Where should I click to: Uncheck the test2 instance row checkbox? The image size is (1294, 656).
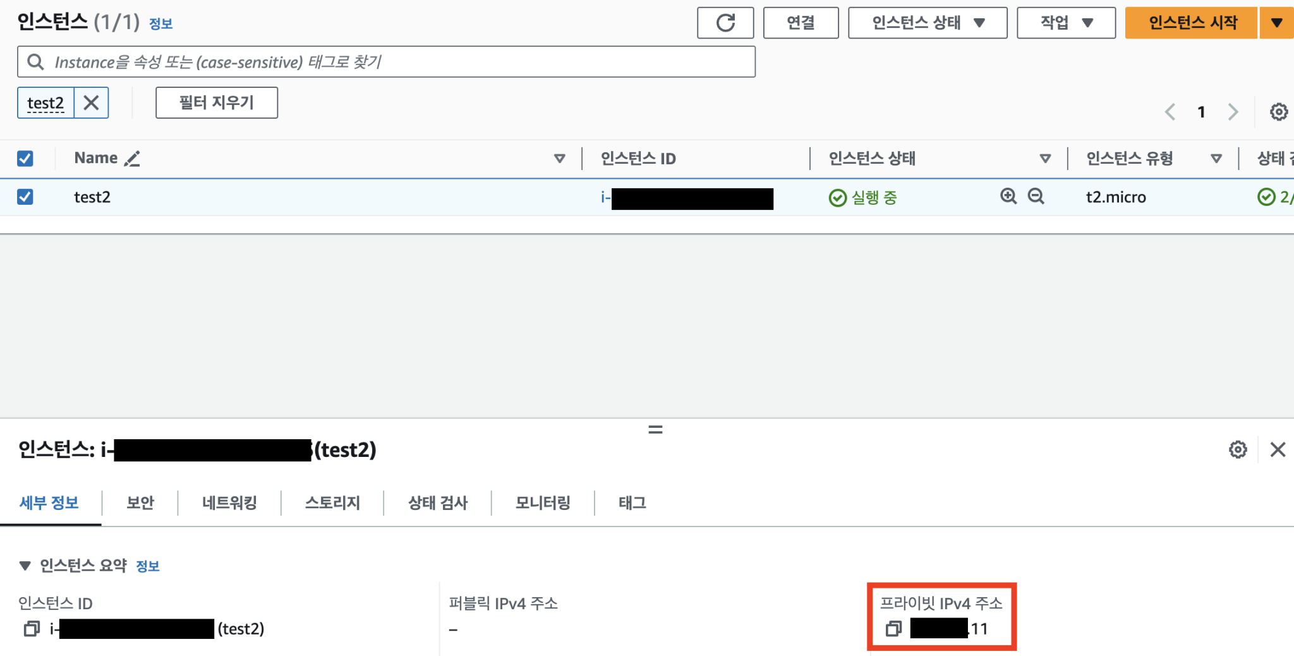tap(25, 197)
